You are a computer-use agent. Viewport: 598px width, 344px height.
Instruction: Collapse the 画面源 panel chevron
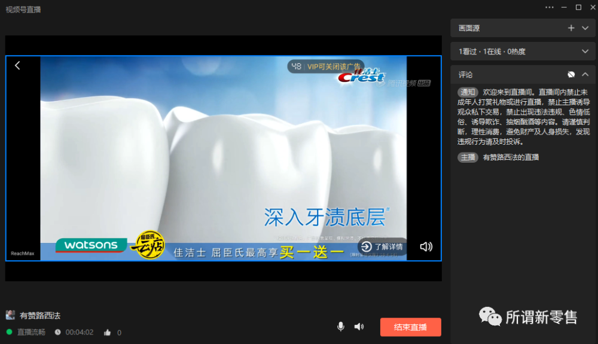[x=585, y=28]
